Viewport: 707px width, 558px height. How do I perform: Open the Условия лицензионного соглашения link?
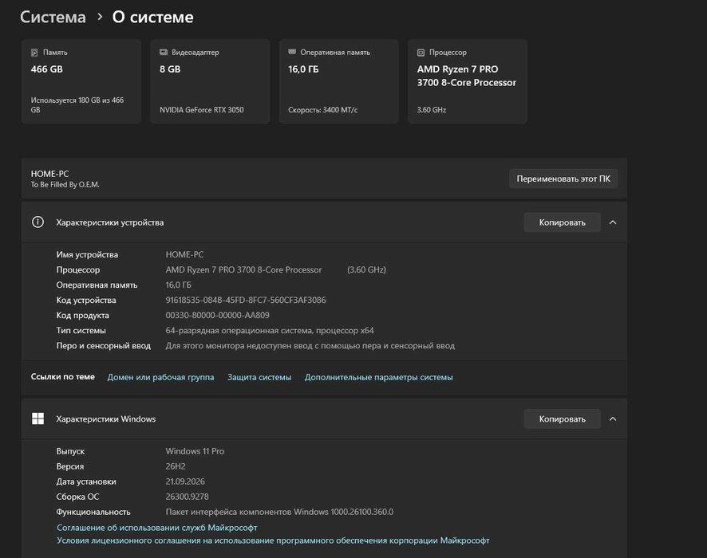click(273, 540)
